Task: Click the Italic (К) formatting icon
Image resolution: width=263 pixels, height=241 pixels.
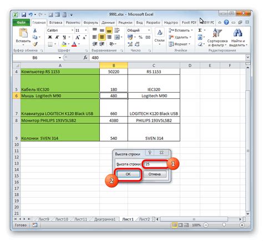Action: pyautogui.click(x=57, y=37)
